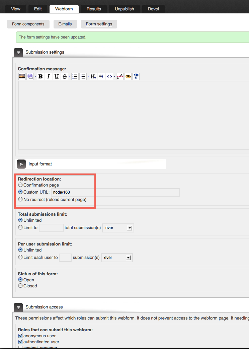Insert numbered list in editor
This screenshot has width=249, height=349.
[75, 77]
